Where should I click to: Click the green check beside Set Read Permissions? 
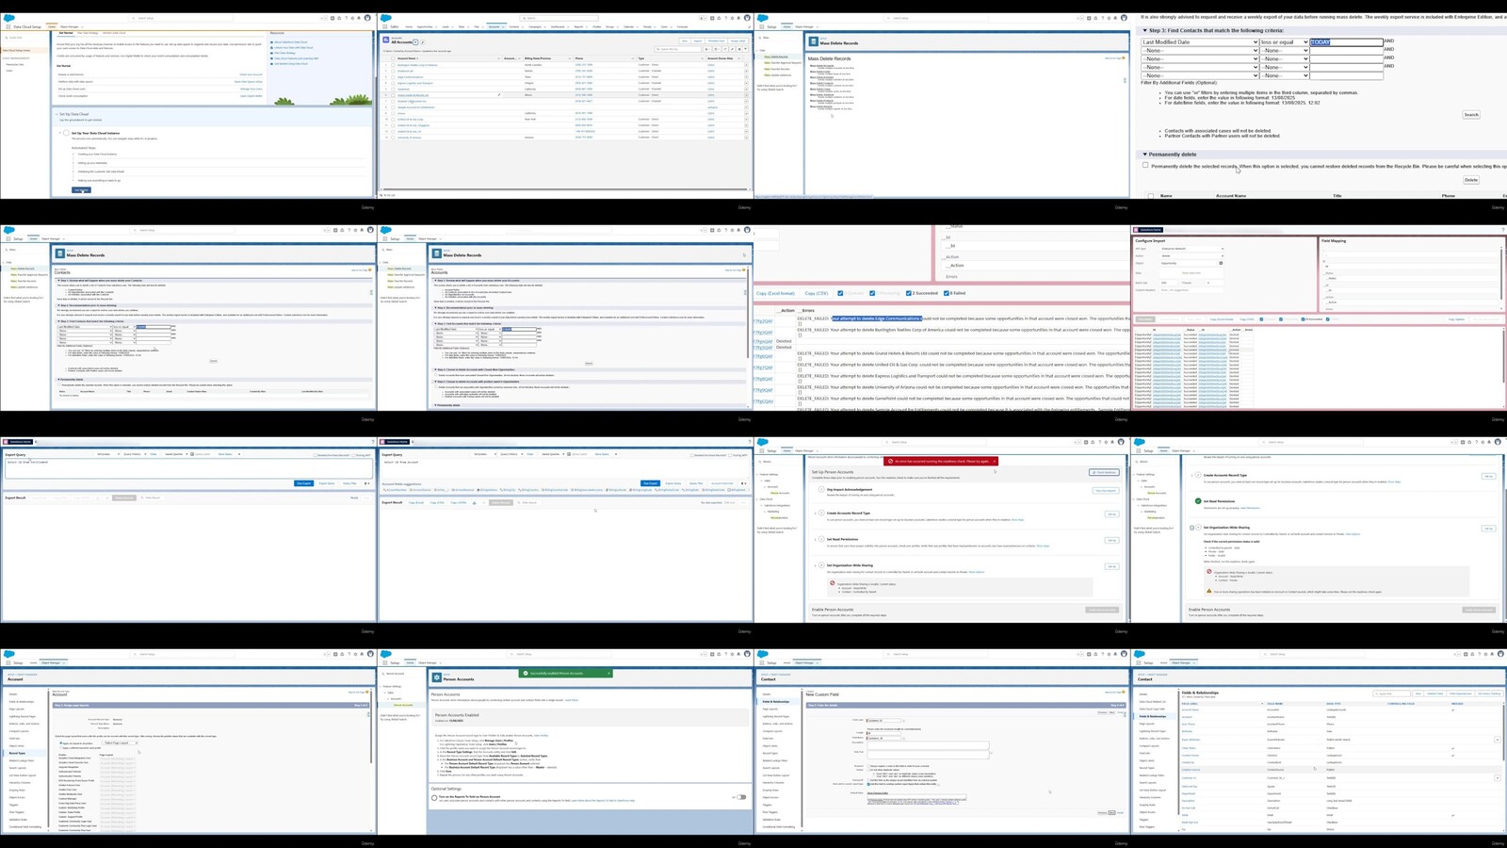tap(1198, 501)
